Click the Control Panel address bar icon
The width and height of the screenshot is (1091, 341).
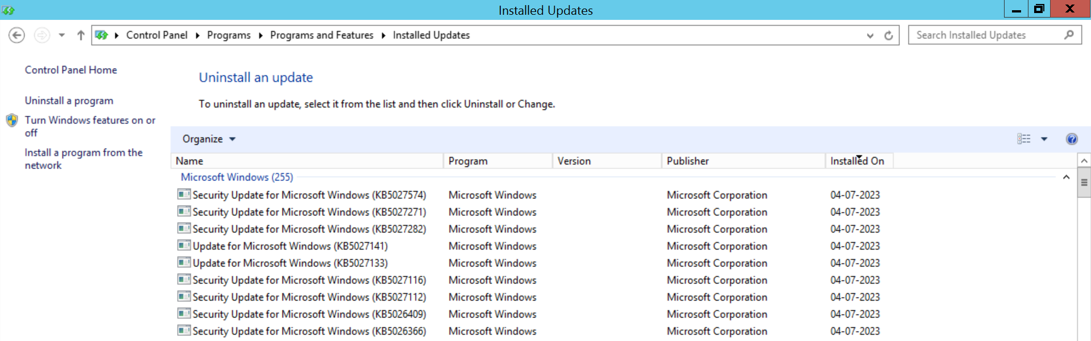[102, 35]
